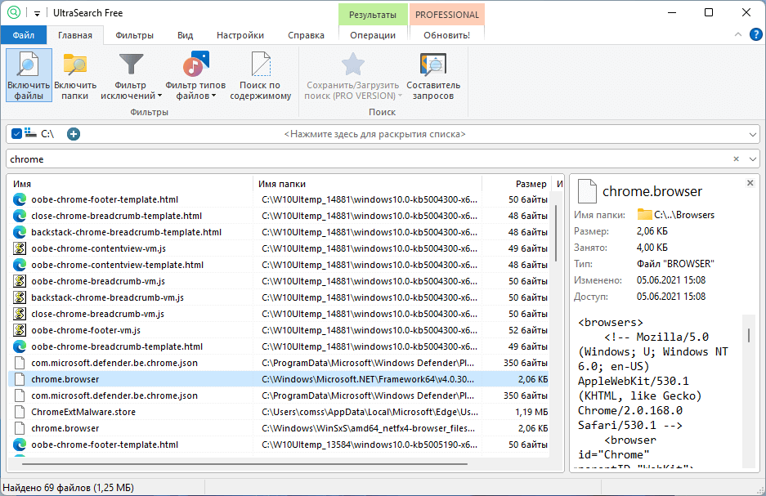This screenshot has height=496, width=766.
Task: Open the File type filter dropdown
Action: pyautogui.click(x=195, y=74)
